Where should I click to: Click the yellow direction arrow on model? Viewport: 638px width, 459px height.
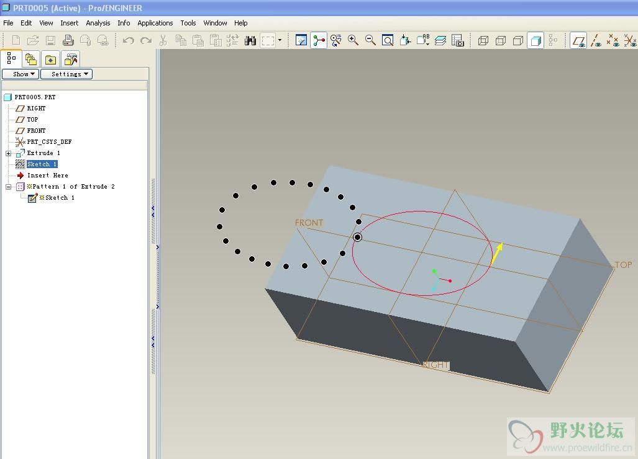[497, 254]
